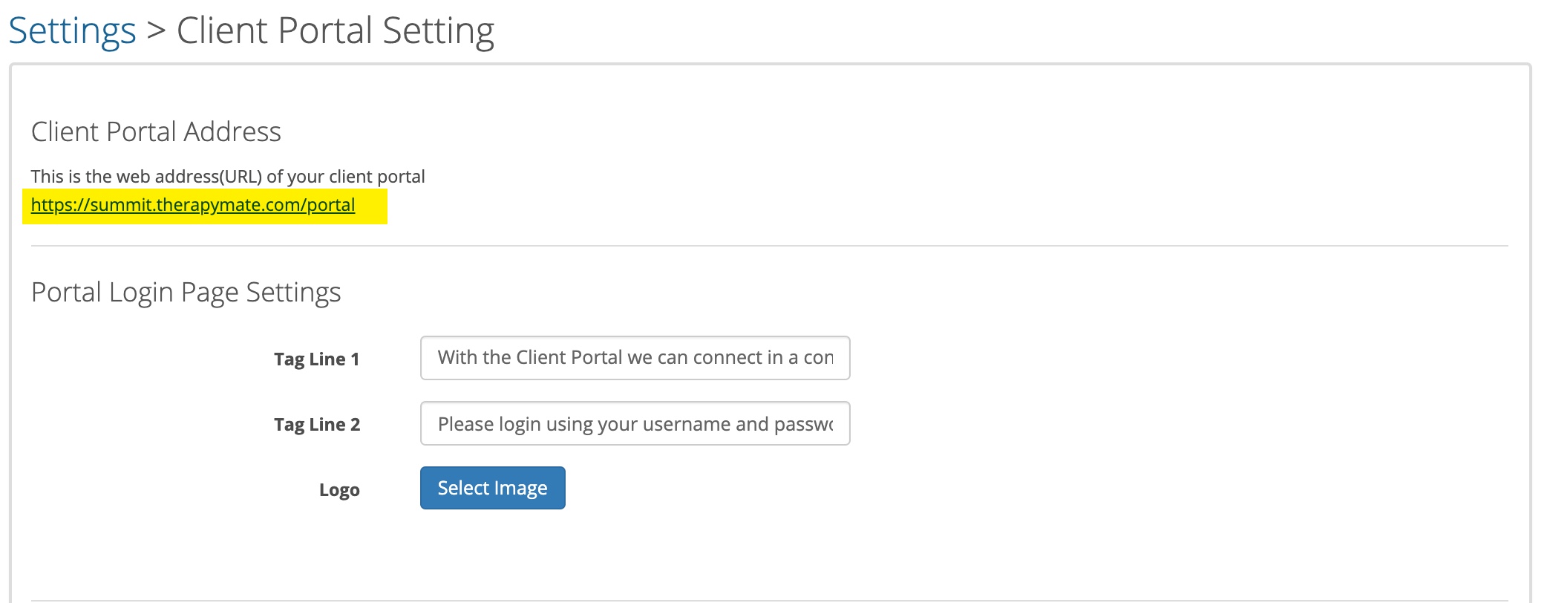Click the divider line at the panel bottom

coord(770,600)
